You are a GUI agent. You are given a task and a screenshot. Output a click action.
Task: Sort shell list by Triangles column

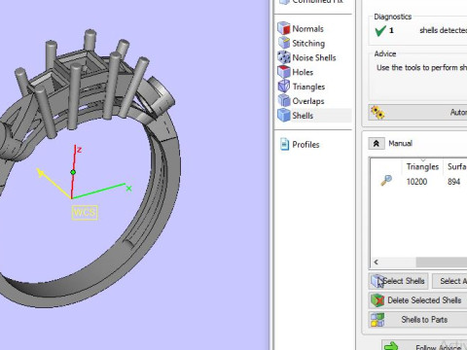[x=422, y=167]
